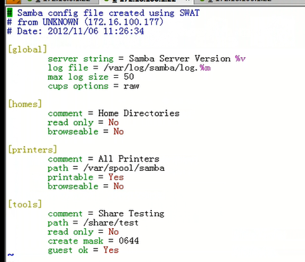Screen dimensions: 305x262
Task: Click 'browseable = No' under [printers]
Action: pos(86,186)
